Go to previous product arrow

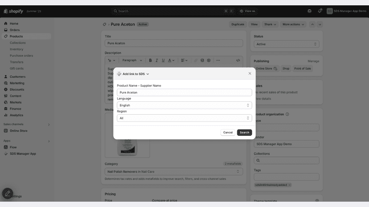(x=312, y=24)
